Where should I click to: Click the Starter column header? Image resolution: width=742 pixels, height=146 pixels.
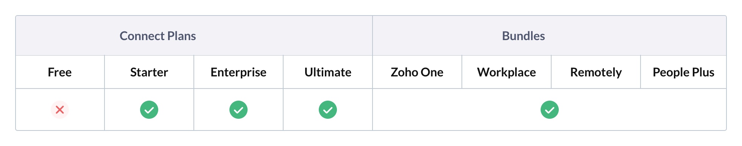(149, 72)
